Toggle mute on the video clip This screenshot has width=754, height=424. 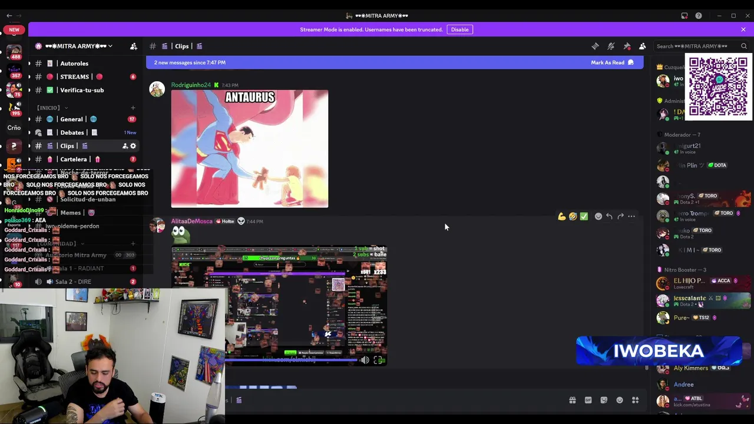coord(365,360)
